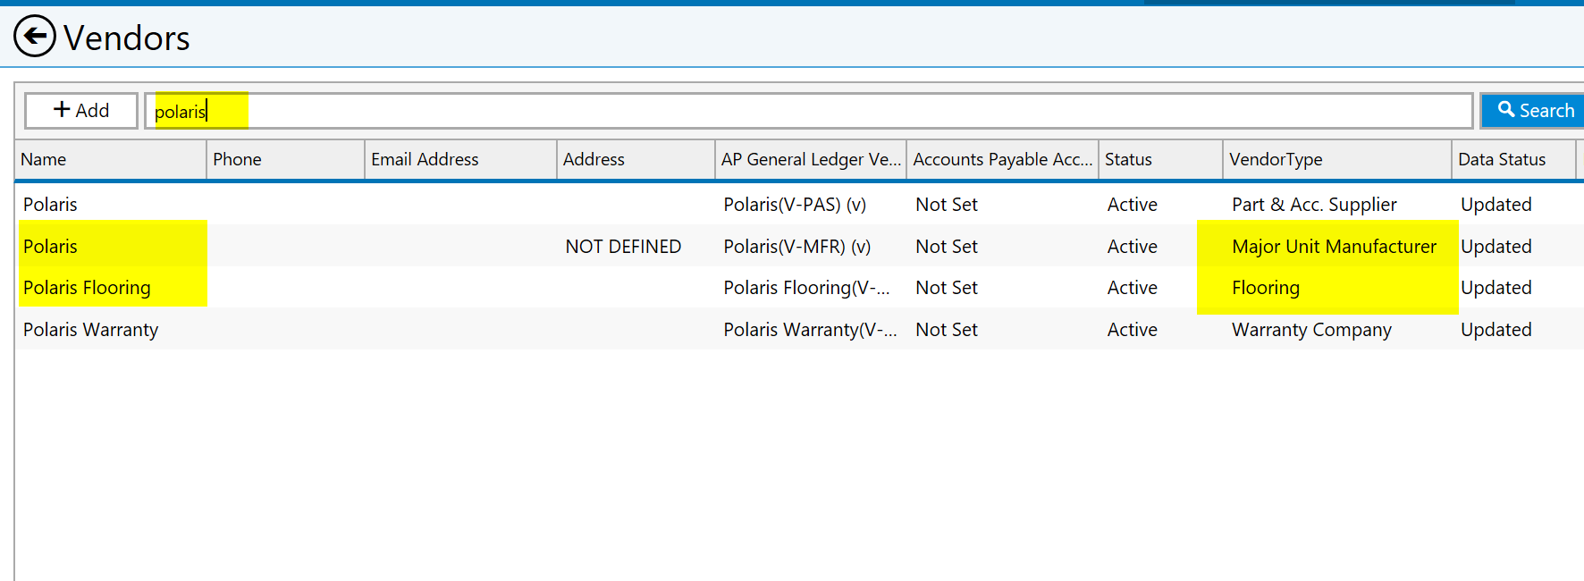Click the Polaris Flooring(V-... ledger cell
The height and width of the screenshot is (581, 1584).
point(806,288)
